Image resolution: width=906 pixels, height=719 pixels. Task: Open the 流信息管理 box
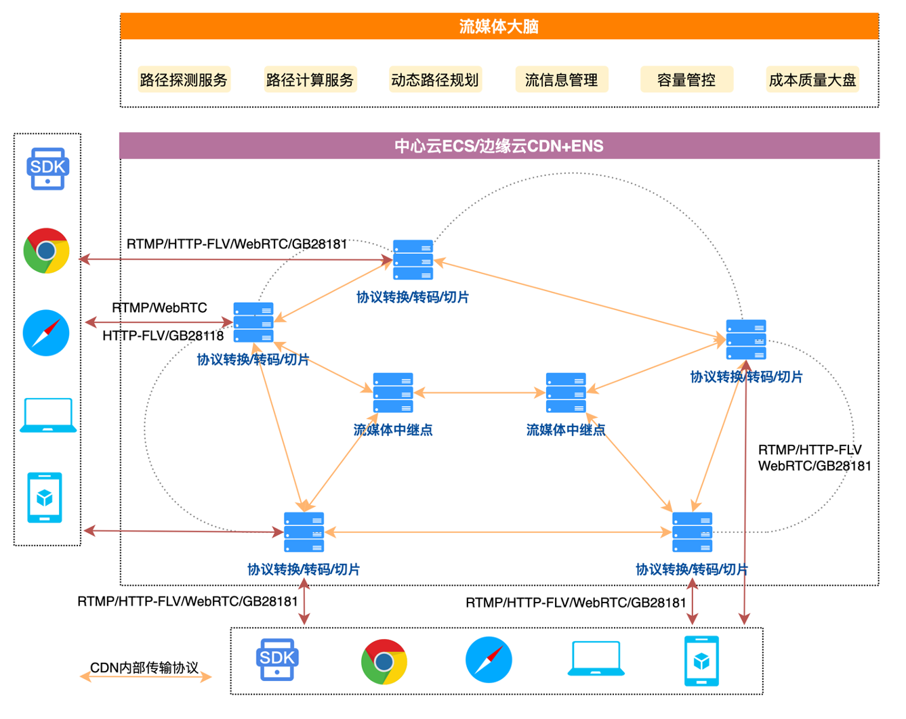[x=561, y=80]
